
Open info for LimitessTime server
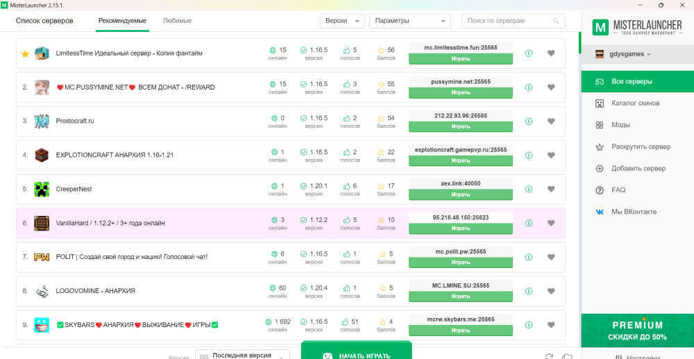pyautogui.click(x=528, y=53)
